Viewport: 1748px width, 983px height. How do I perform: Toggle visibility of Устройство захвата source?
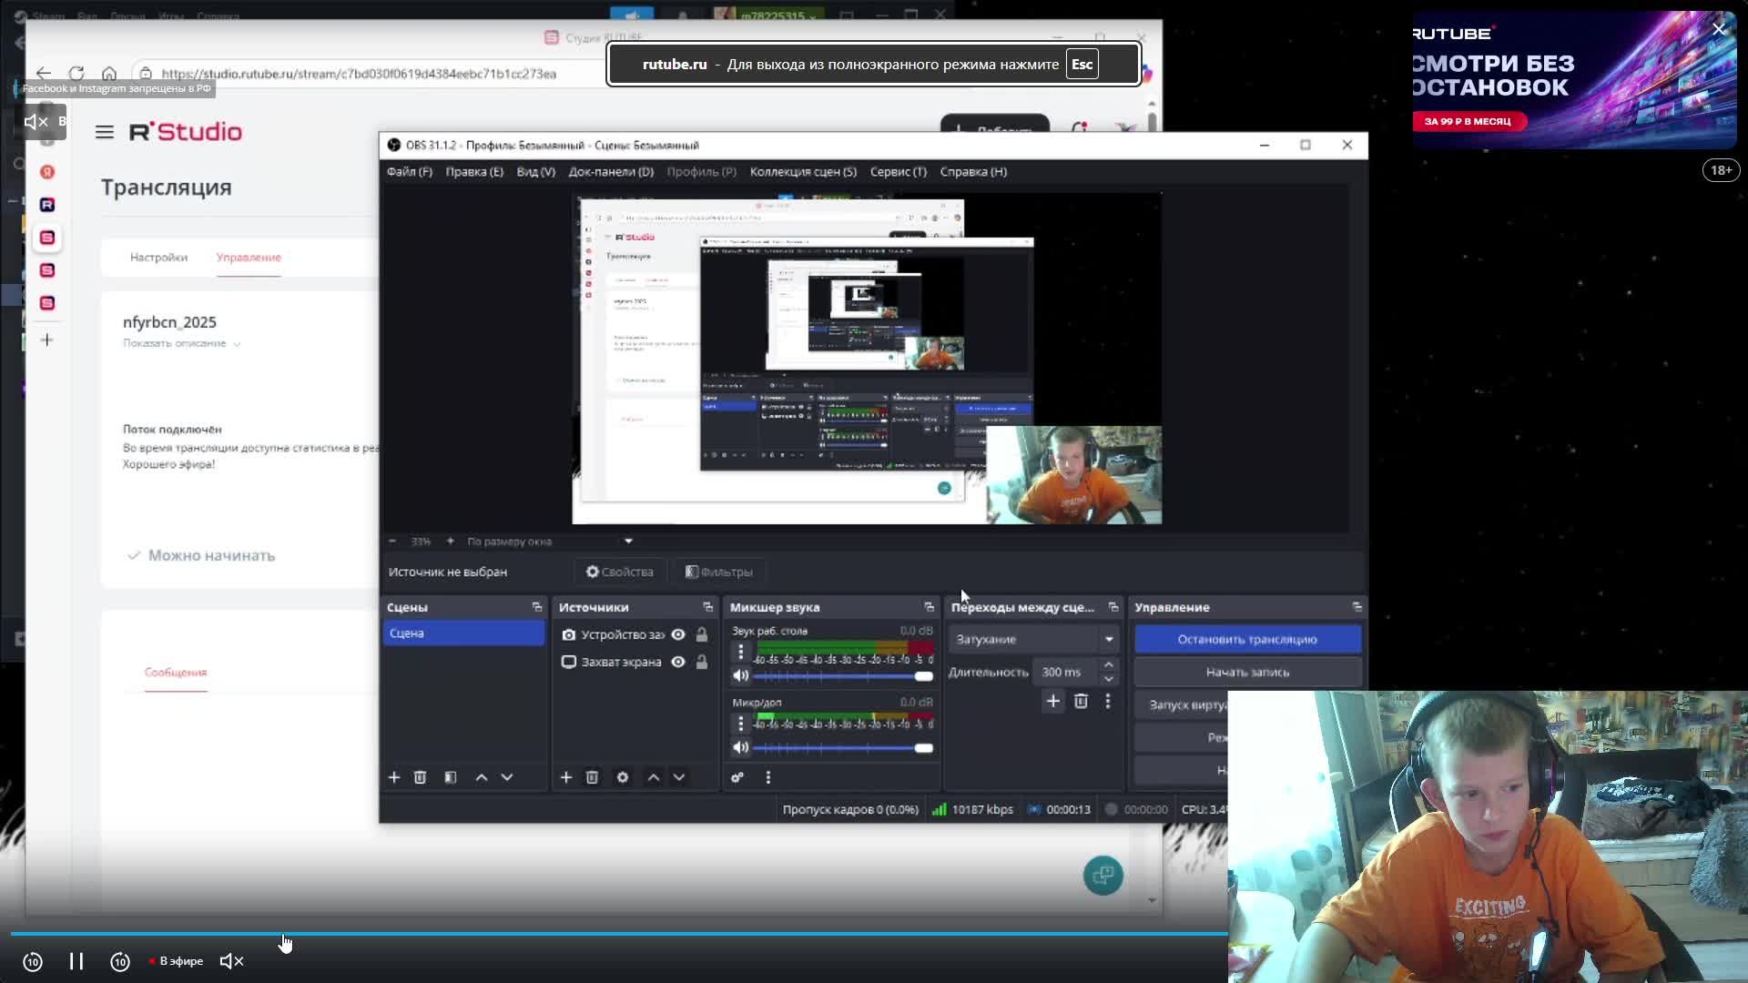(678, 634)
